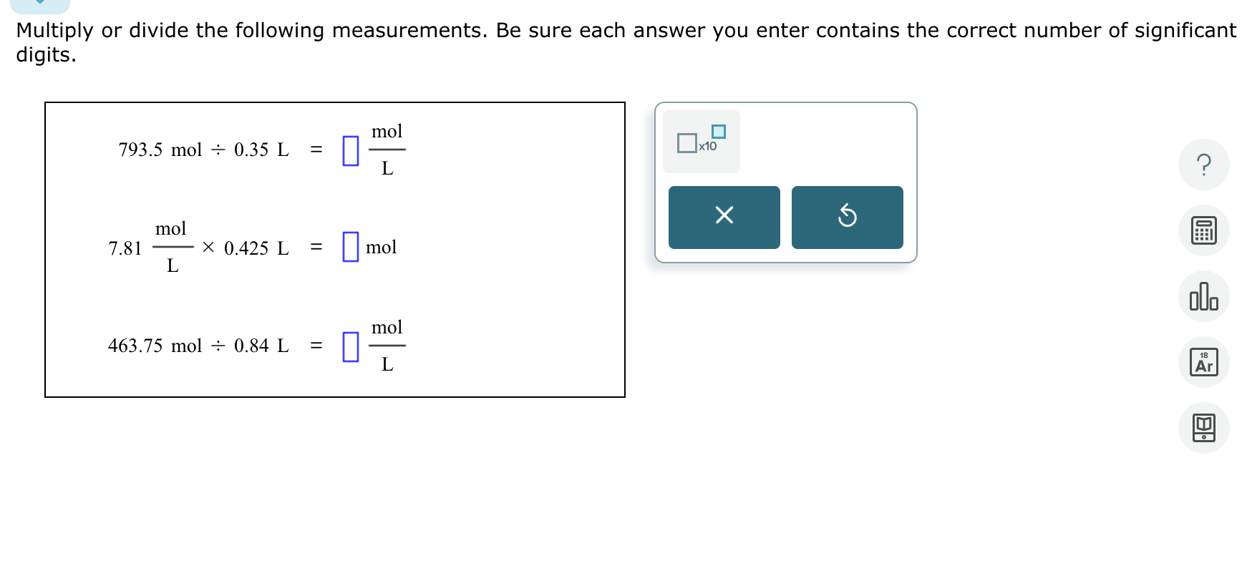This screenshot has width=1247, height=581.
Task: Click the reset icon to restore answer
Action: pos(847,218)
